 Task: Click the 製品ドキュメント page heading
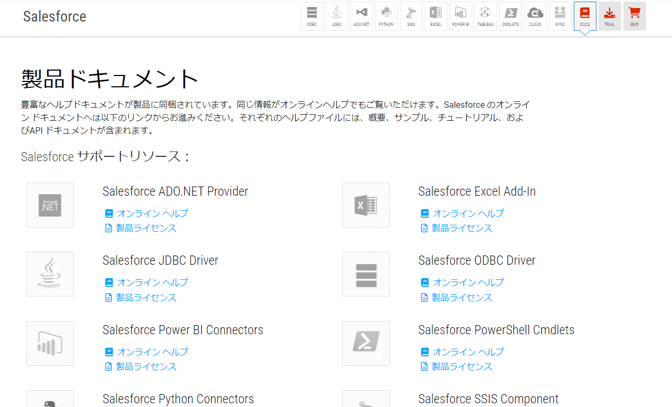(x=110, y=79)
